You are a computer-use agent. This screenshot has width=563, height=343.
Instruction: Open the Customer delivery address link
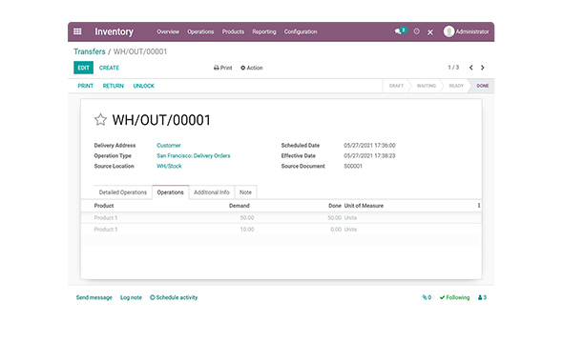[169, 145]
